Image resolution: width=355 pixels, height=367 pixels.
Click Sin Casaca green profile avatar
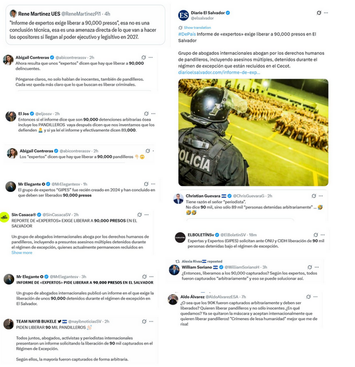coord(4,217)
